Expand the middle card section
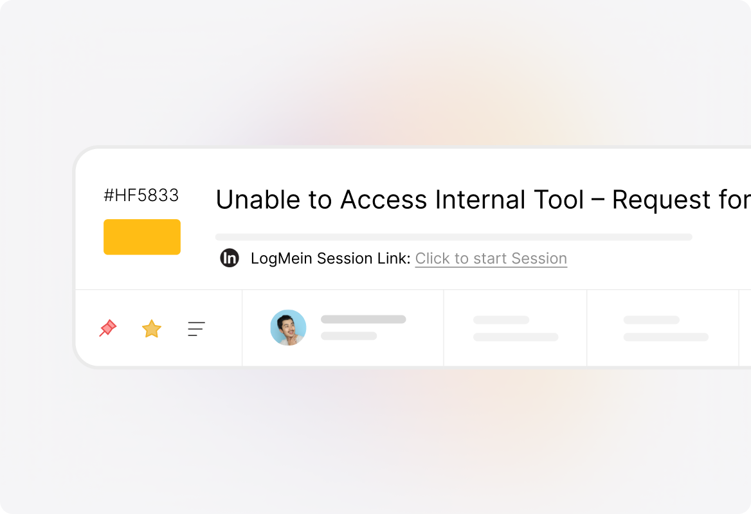 tap(514, 328)
